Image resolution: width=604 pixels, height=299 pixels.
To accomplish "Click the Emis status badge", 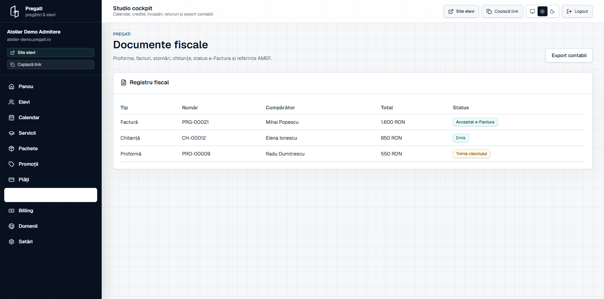I will click(x=461, y=138).
